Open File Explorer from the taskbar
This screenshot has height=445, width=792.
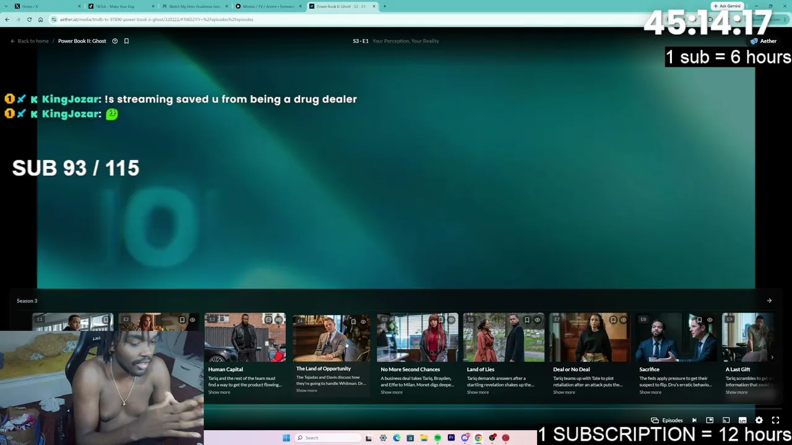click(x=424, y=438)
